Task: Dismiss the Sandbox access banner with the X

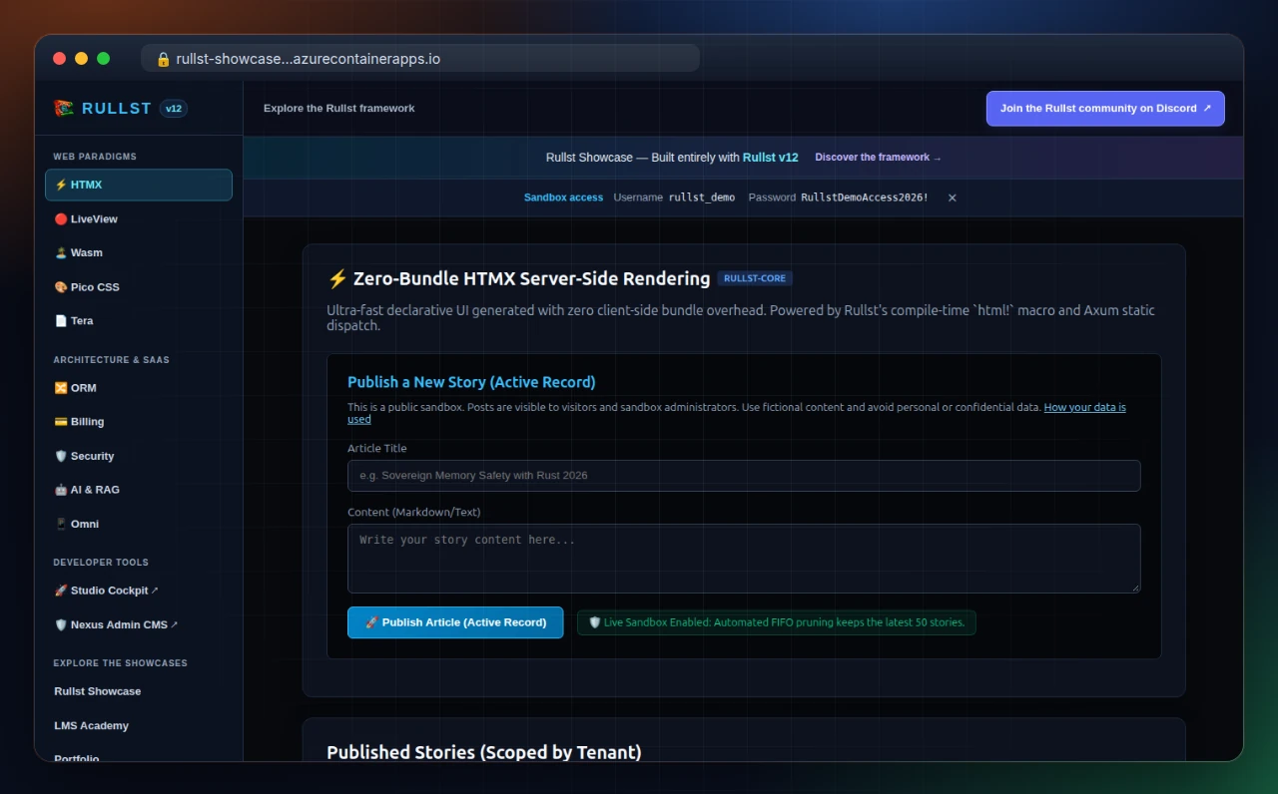Action: click(952, 198)
